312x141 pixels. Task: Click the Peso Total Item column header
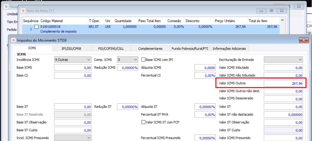pyautogui.click(x=152, y=21)
